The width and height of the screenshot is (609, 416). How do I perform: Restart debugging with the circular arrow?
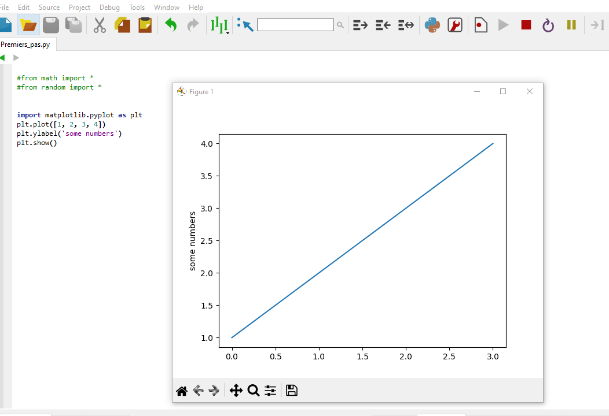[548, 25]
